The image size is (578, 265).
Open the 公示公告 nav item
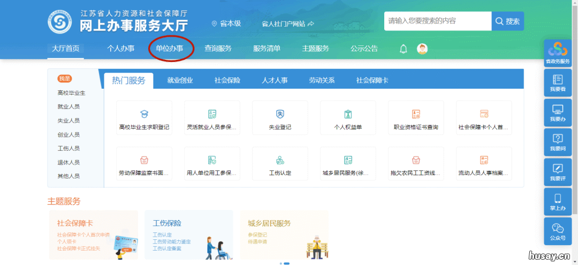tap(364, 49)
